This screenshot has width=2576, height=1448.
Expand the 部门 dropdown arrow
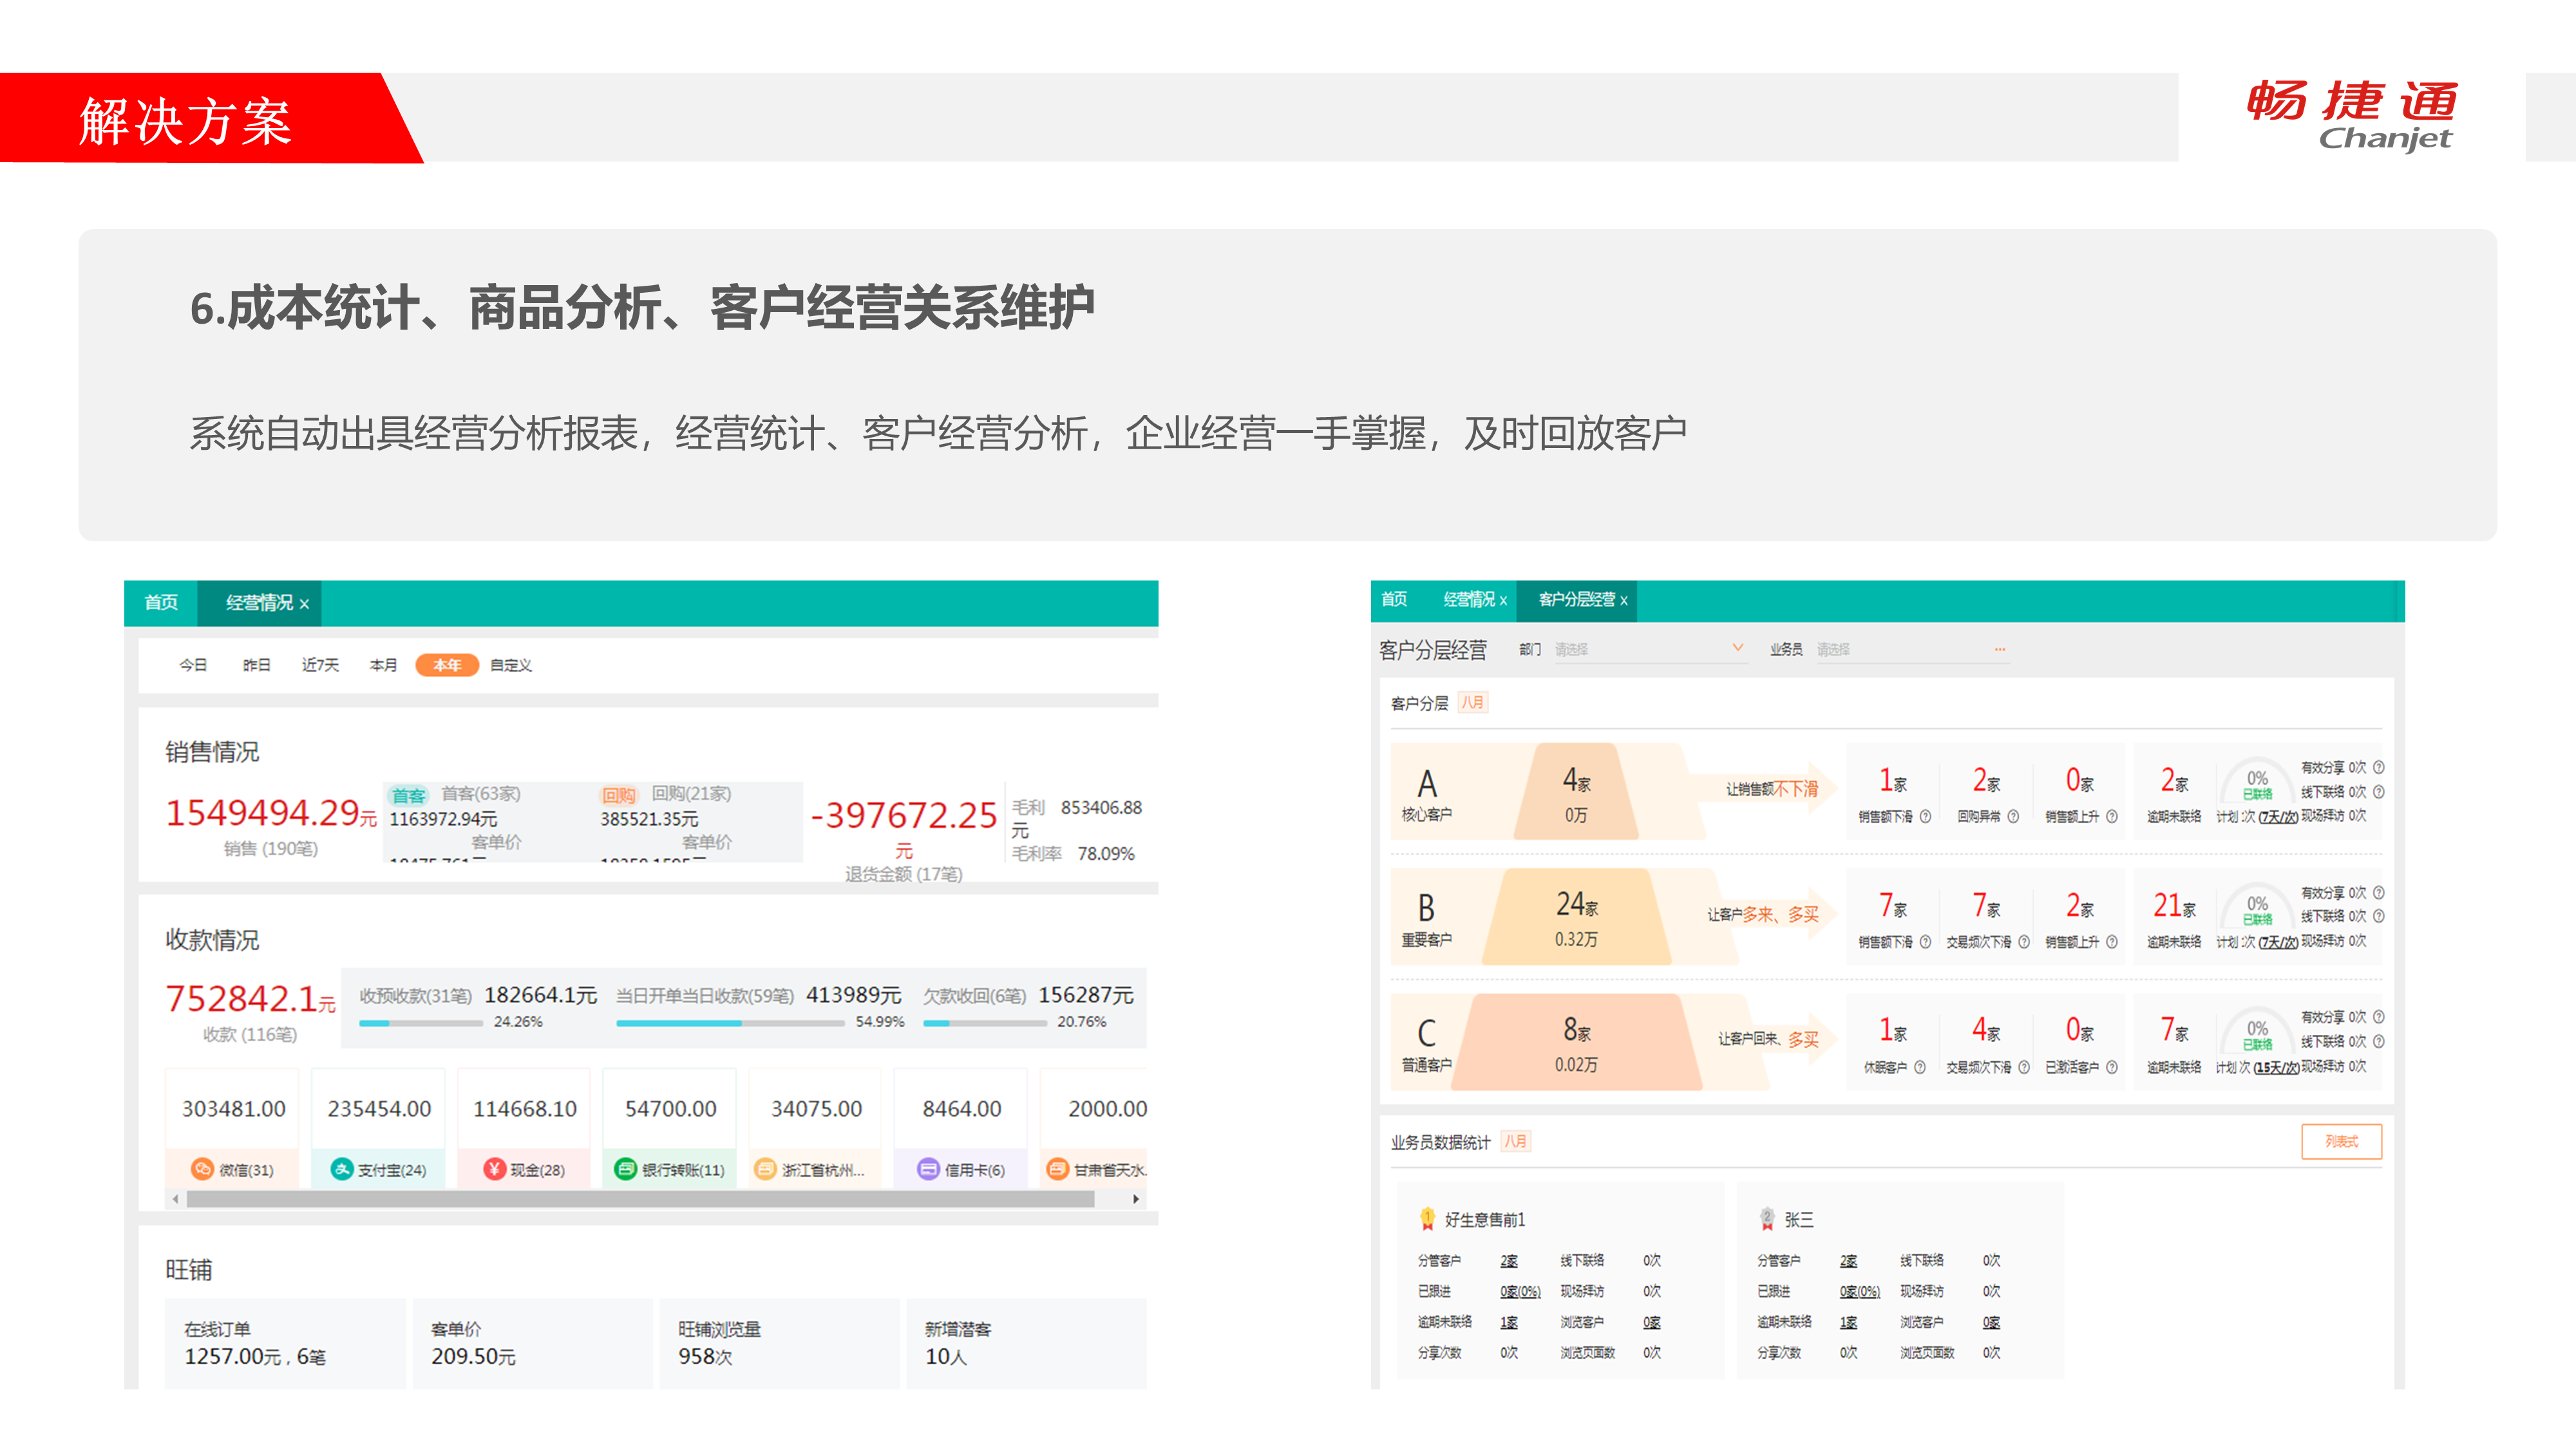(x=1738, y=647)
